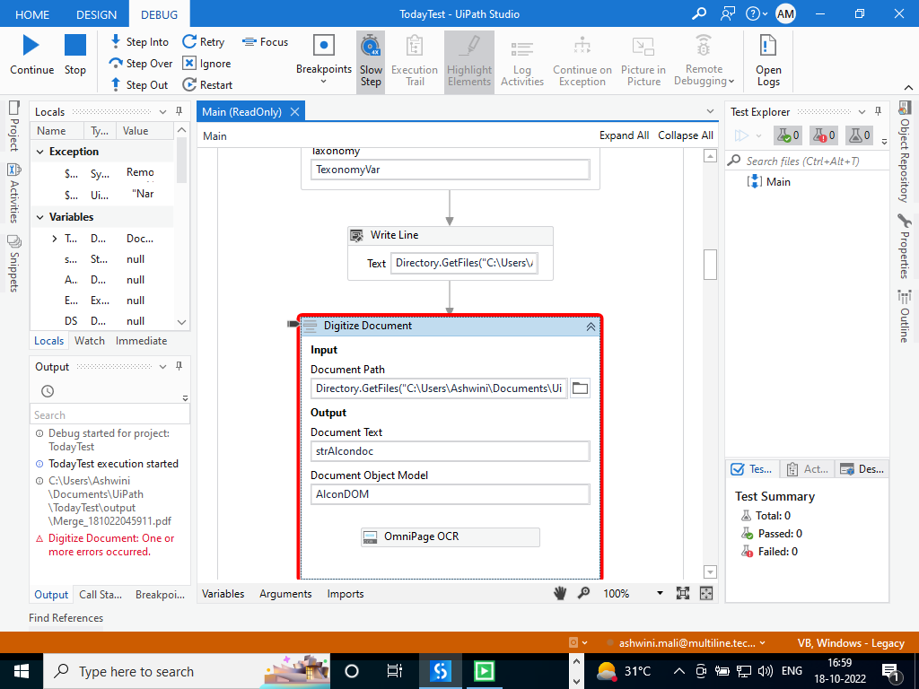Click the Output search field
This screenshot has height=689, width=919.
pos(109,414)
